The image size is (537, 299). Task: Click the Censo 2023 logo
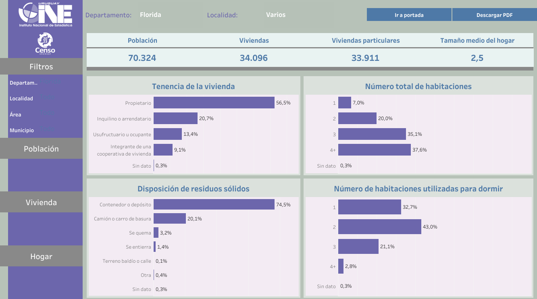pyautogui.click(x=45, y=44)
